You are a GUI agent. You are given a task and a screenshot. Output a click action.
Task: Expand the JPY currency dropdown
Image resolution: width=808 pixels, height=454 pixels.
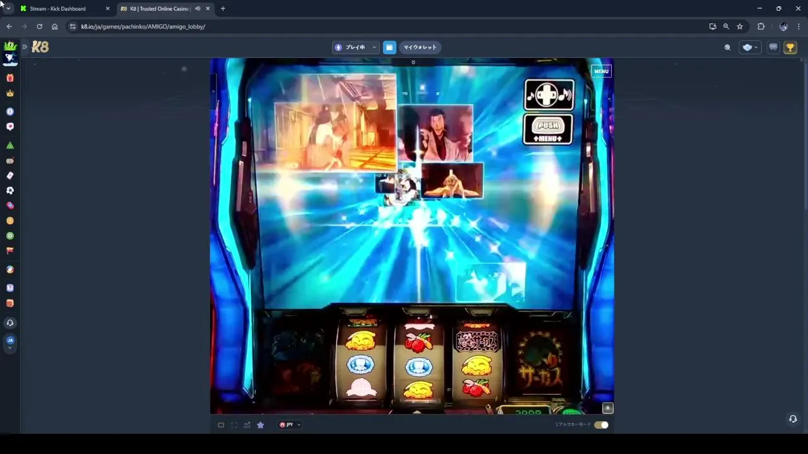(x=290, y=425)
